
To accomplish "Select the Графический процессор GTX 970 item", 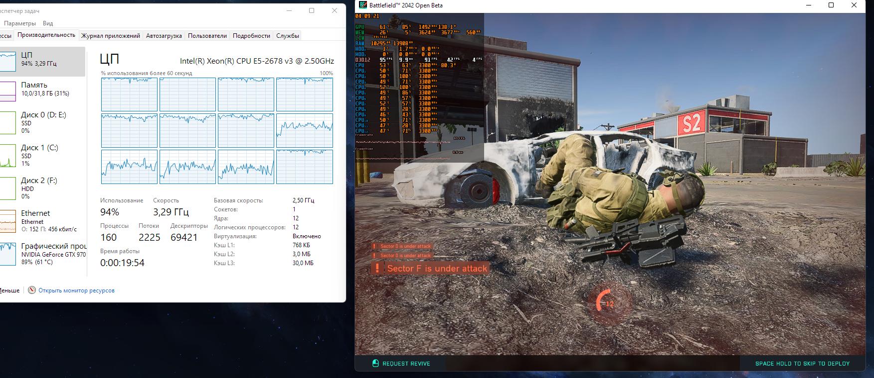I will 42,254.
